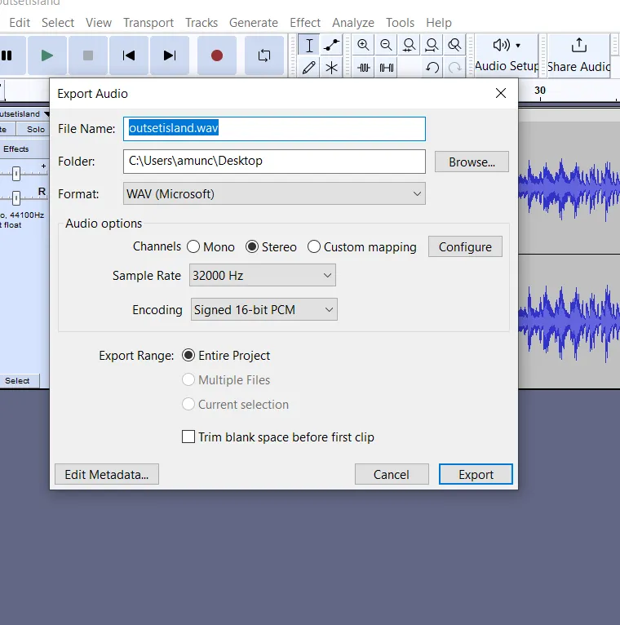Choose Custom mapping for channels

[314, 247]
